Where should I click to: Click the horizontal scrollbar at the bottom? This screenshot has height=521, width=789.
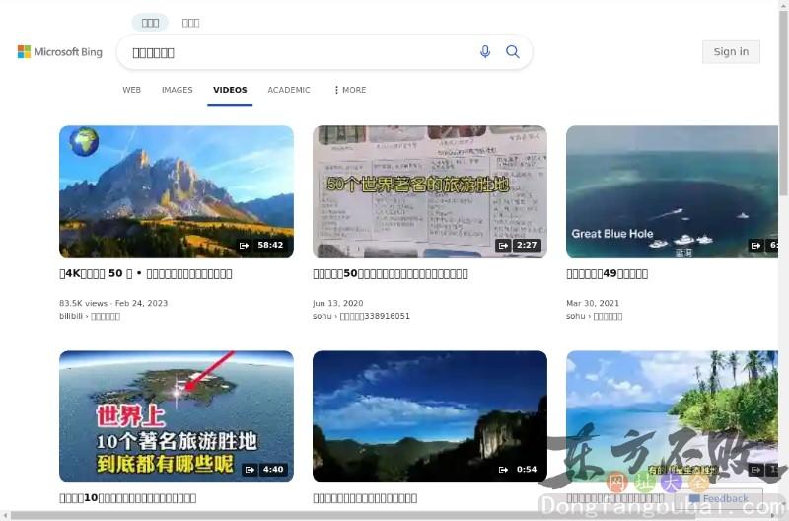[x=390, y=516]
